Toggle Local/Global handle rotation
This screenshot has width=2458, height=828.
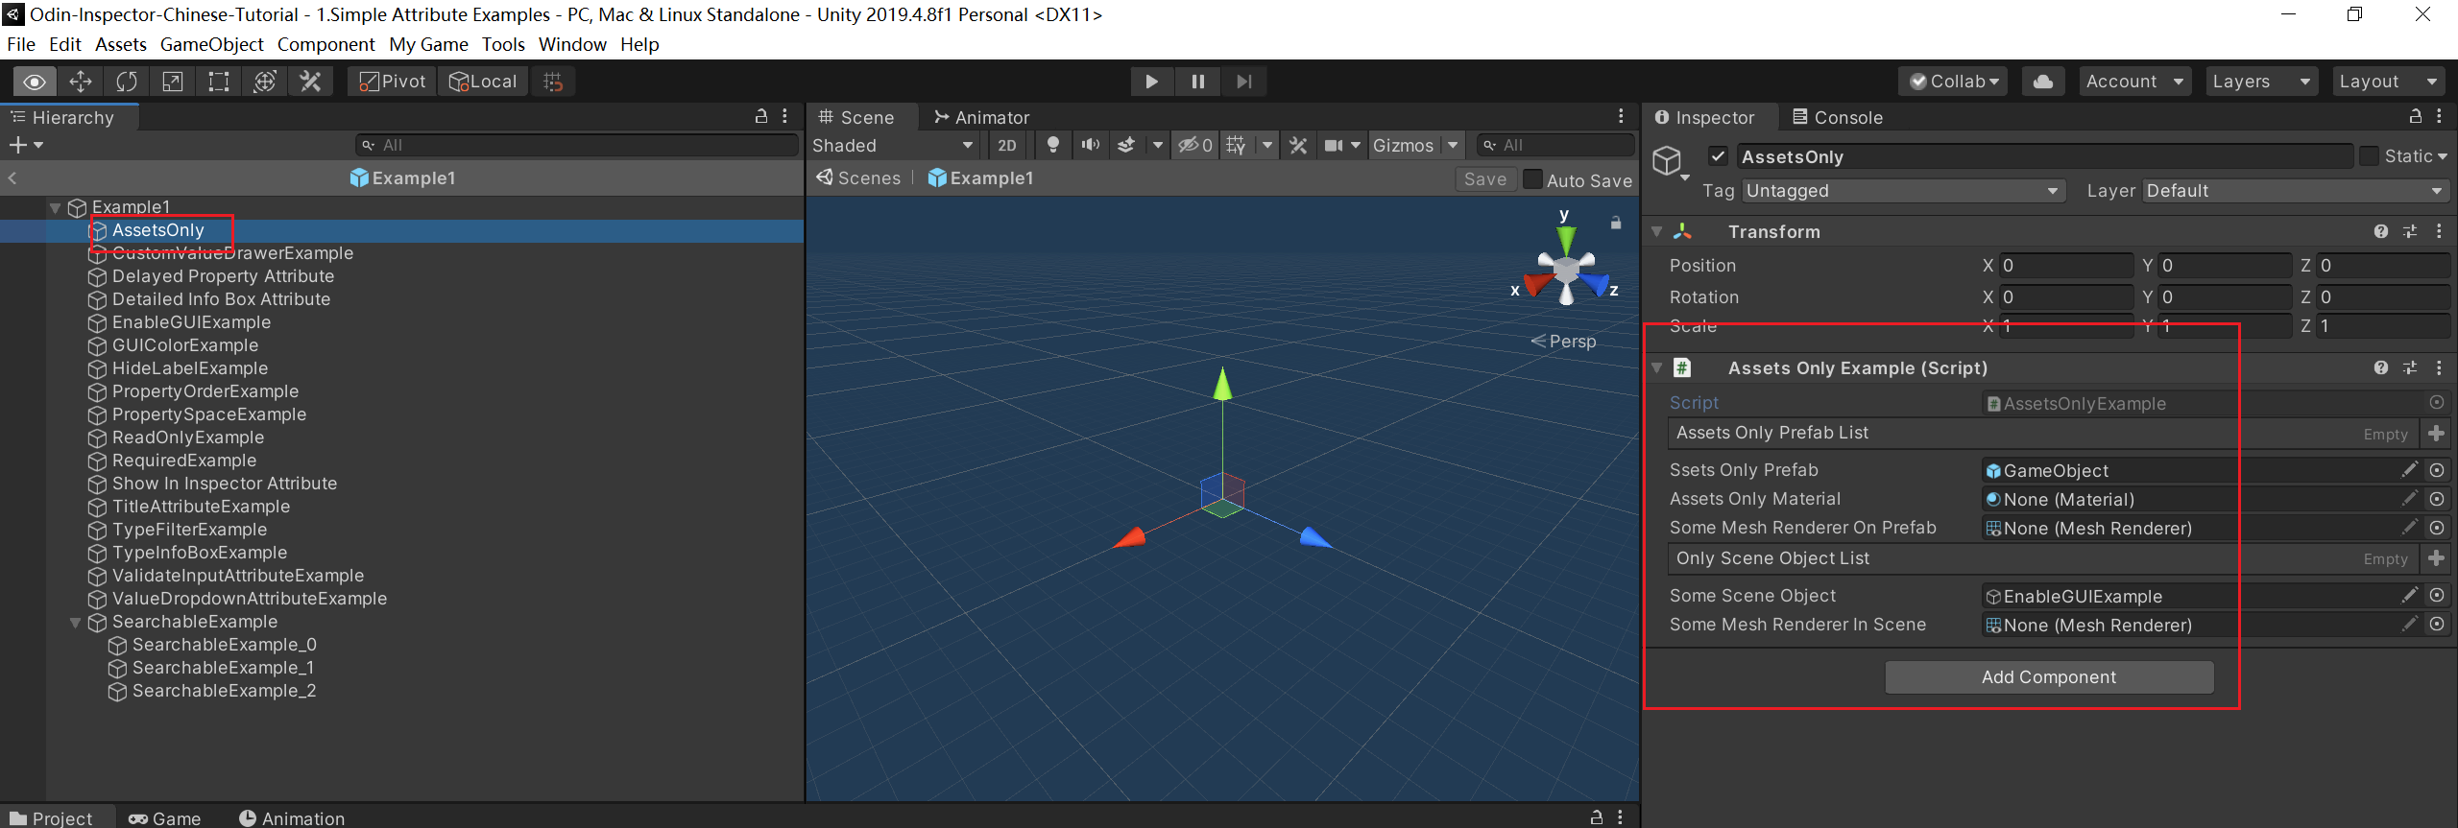coord(484,82)
